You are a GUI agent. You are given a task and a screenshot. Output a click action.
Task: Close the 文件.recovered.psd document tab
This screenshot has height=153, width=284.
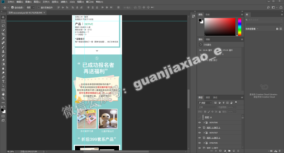44,13
